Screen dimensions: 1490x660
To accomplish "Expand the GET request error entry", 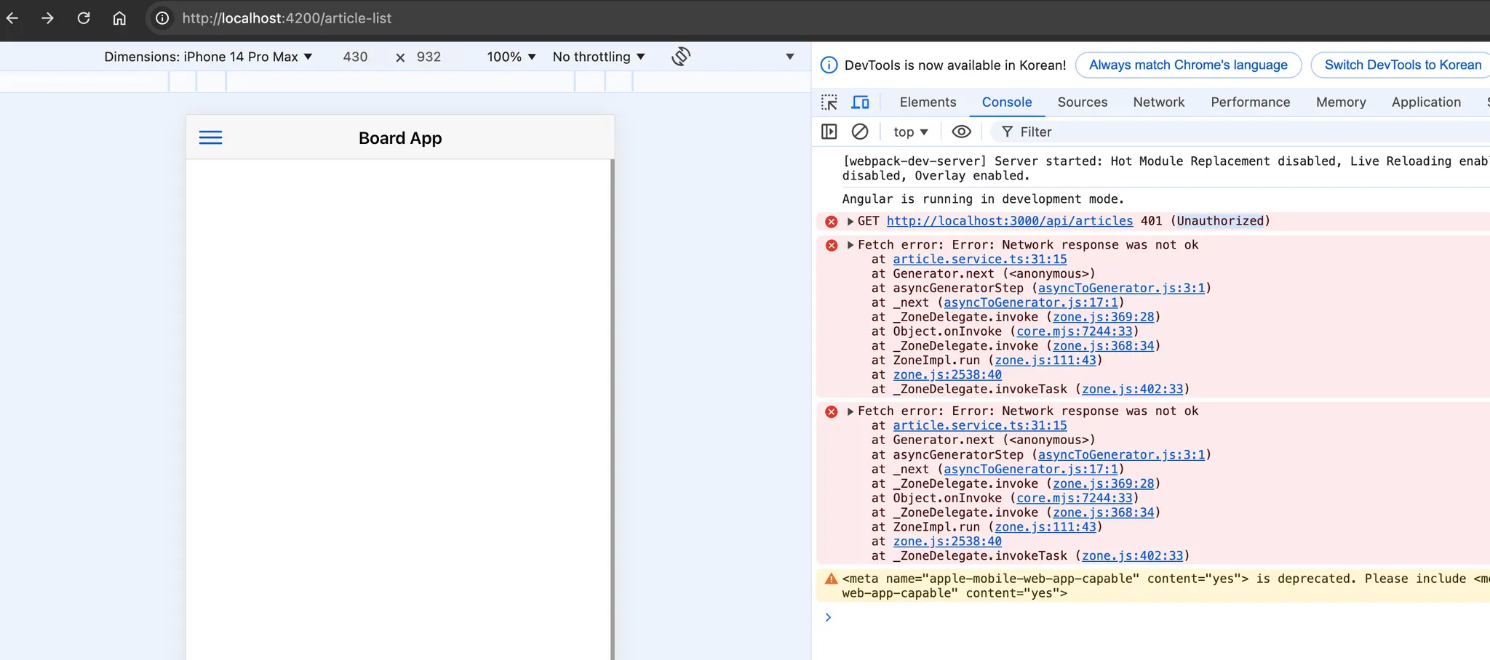I will pos(850,221).
